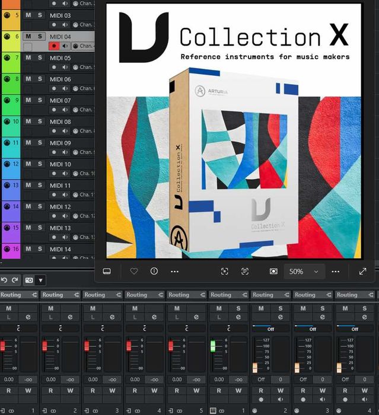The width and height of the screenshot is (379, 415).
Task: Favorite the image with the heart icon
Action: coord(134,271)
